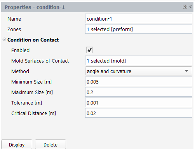
Task: Click the Condition on Contact heading
Action: pyautogui.click(x=33, y=40)
